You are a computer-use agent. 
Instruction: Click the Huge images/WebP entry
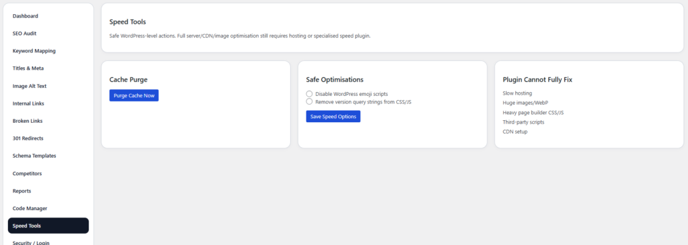pos(525,103)
